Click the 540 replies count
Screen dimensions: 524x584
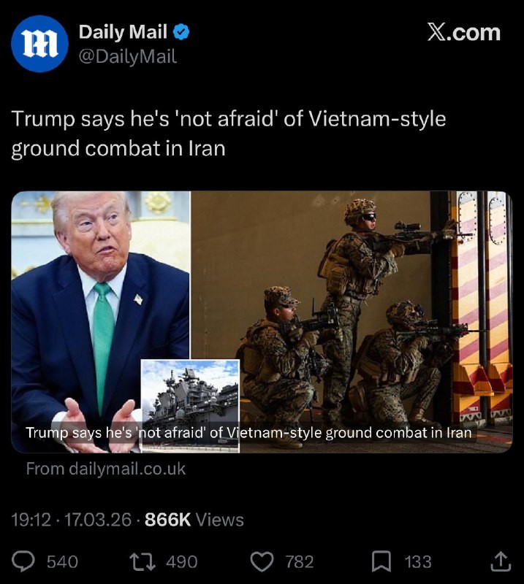click(62, 561)
